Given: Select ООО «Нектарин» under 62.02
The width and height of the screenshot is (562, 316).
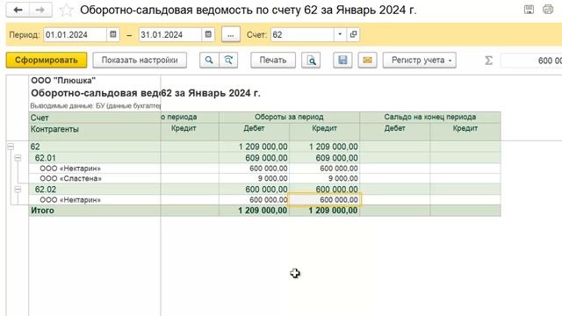Looking at the screenshot, I should [264, 200].
